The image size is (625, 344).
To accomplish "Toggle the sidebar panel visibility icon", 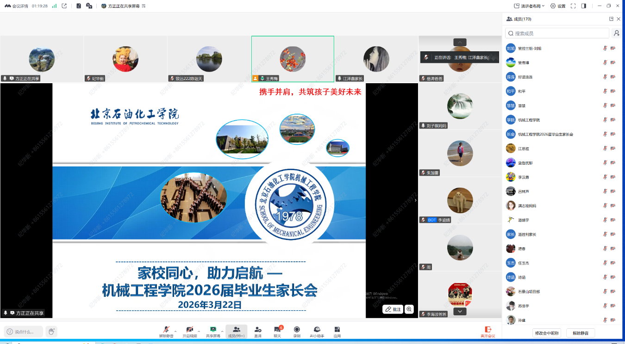I will click(584, 6).
